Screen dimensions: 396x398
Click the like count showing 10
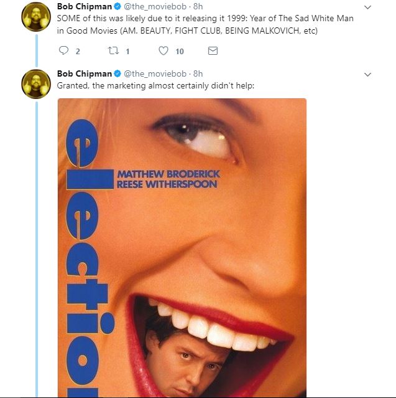(x=180, y=51)
